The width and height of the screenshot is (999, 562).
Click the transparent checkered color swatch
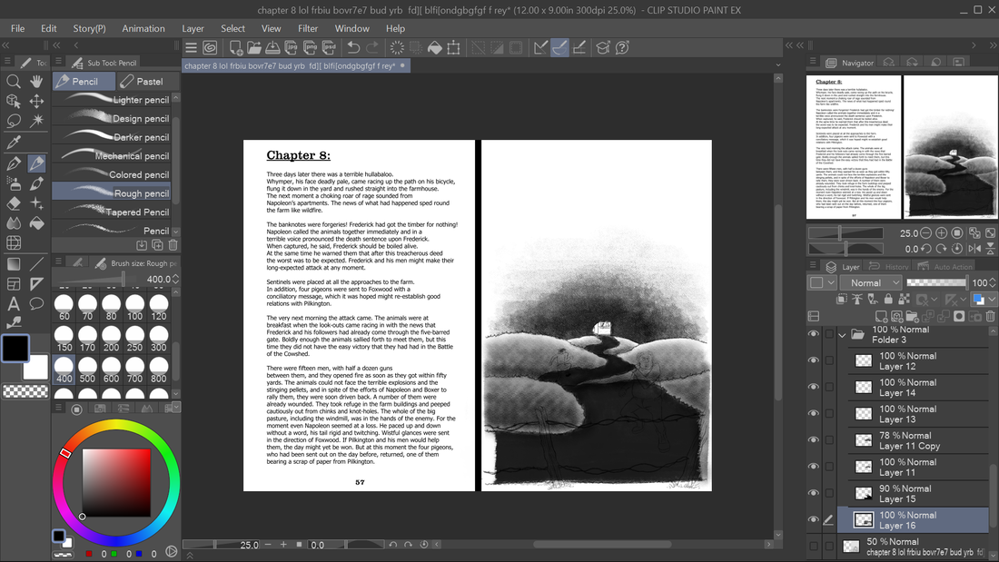(25, 391)
